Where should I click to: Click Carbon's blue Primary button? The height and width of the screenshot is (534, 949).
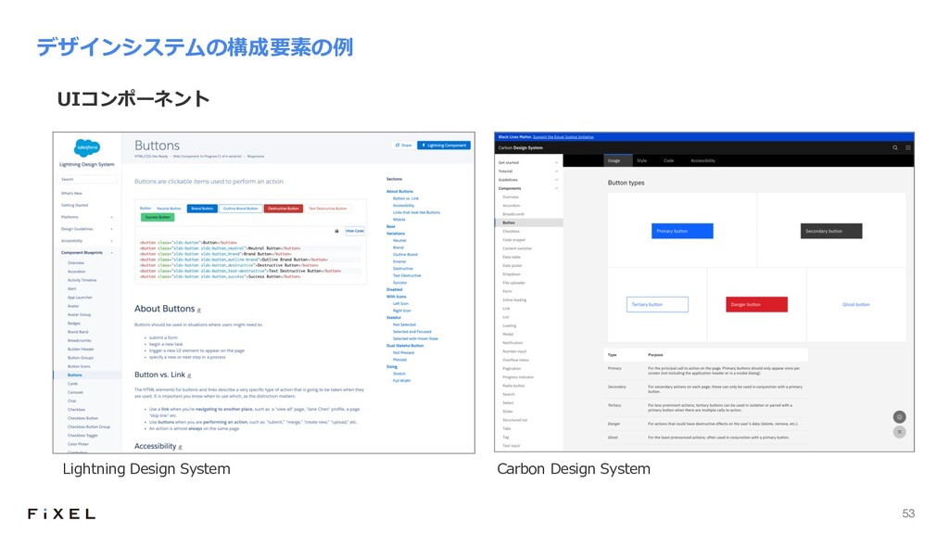click(682, 231)
